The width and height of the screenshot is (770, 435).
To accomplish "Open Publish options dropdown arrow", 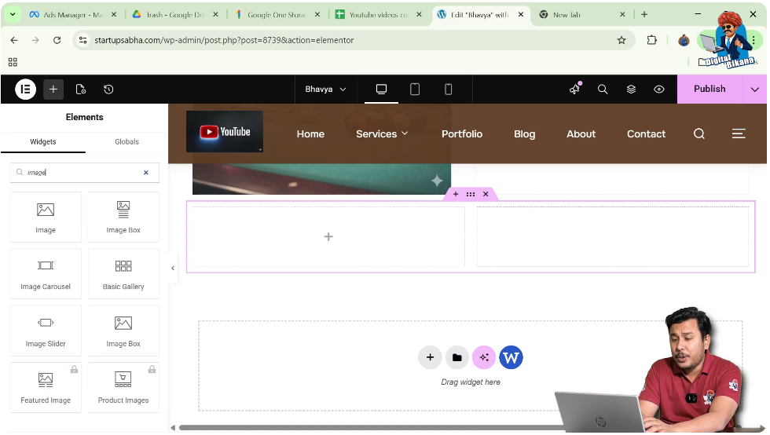I will tap(755, 90).
